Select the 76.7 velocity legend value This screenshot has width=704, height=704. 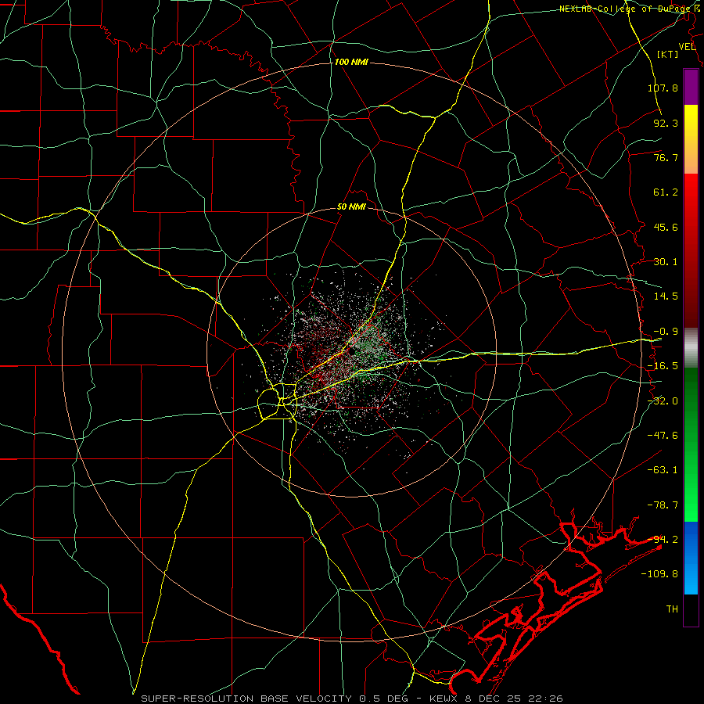(x=666, y=157)
